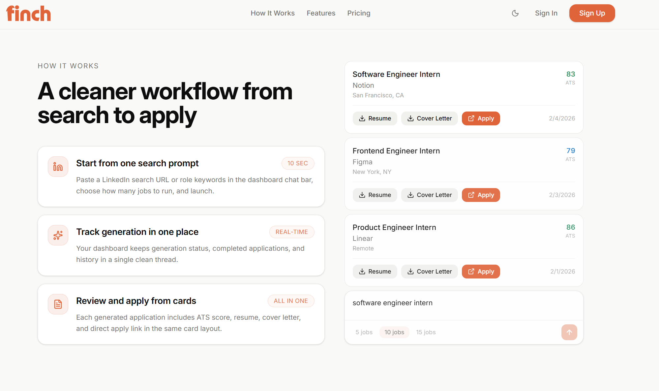The width and height of the screenshot is (659, 391).
Task: Click the software engineer intern search field
Action: coord(392,303)
